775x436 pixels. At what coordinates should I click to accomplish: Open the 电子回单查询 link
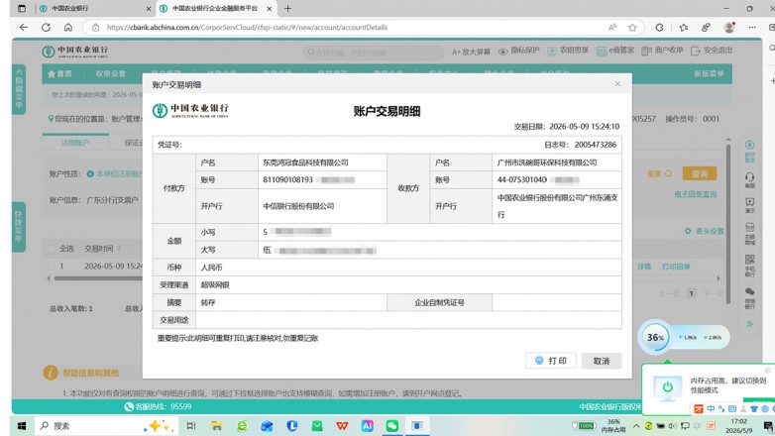click(695, 194)
